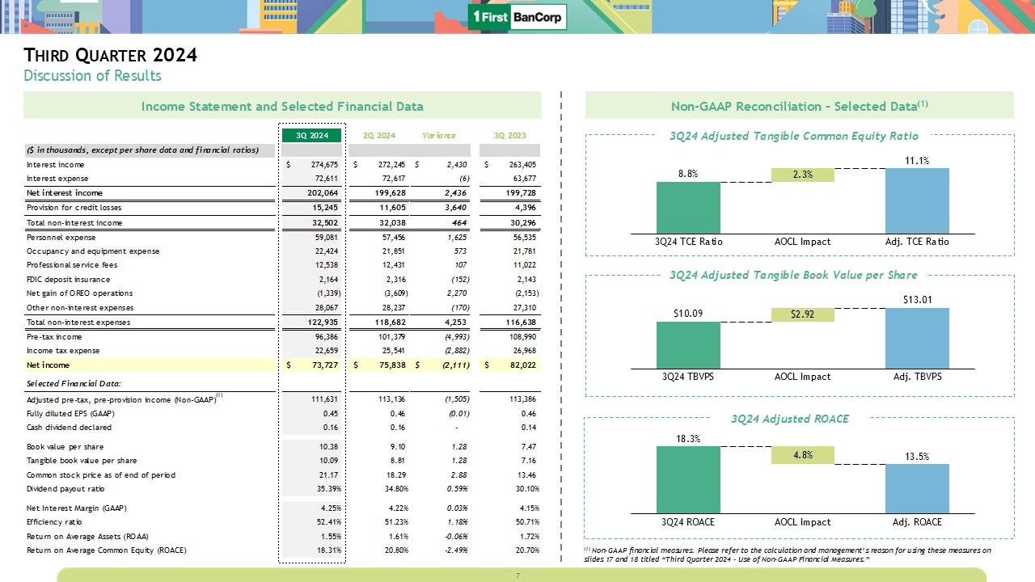The width and height of the screenshot is (1035, 582).
Task: Click the 3Q 2023 column header
Action: 509,136
